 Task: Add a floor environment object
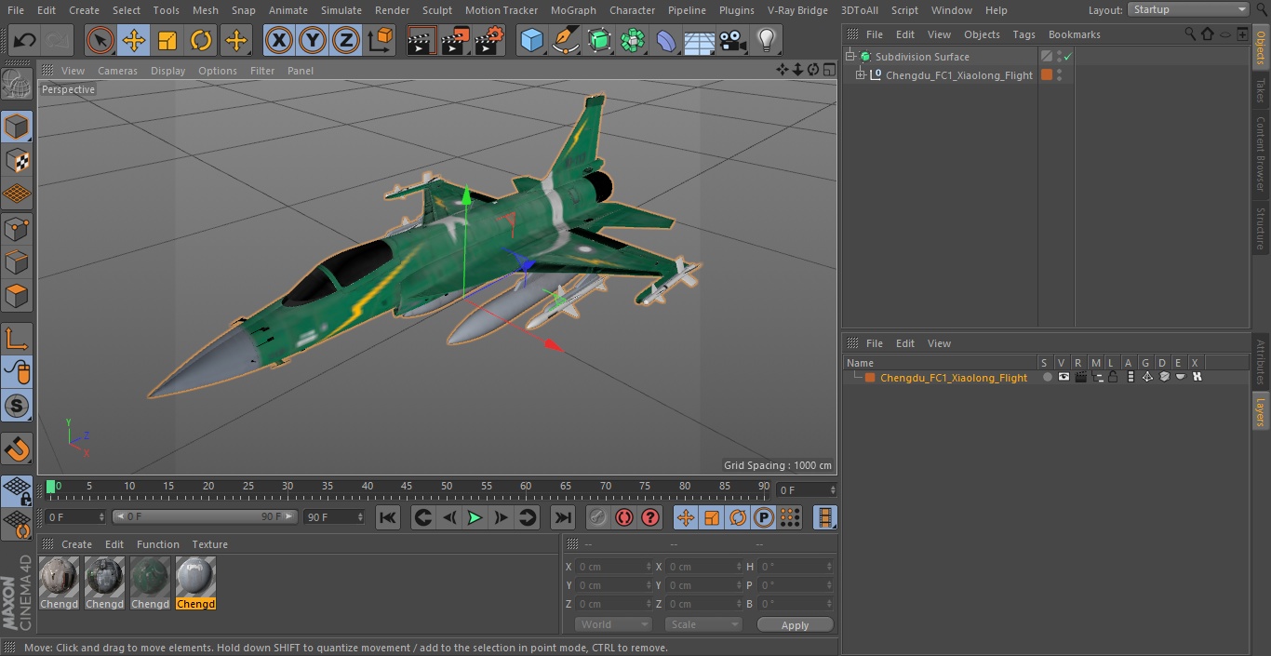(699, 40)
